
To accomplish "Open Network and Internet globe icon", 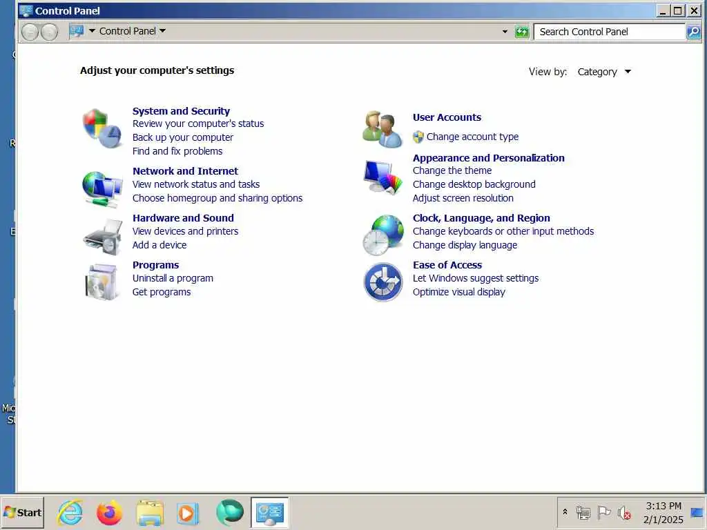I will (102, 189).
